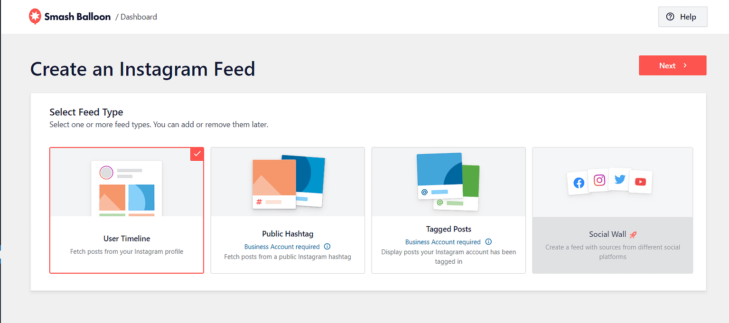
Task: Click the YouTube icon on Social Wall card
Action: point(640,182)
